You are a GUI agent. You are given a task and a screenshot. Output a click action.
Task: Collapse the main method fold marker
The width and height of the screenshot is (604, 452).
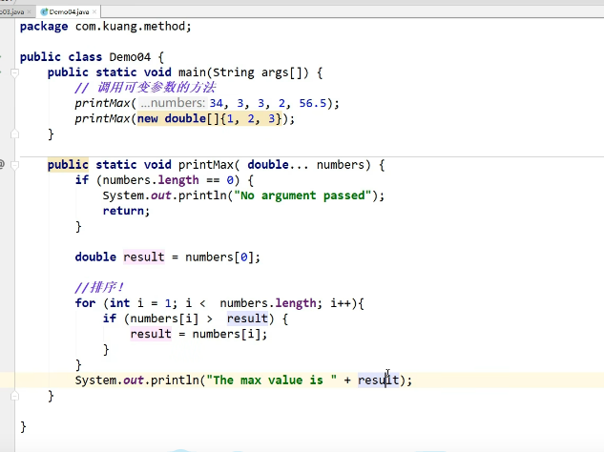(x=14, y=72)
